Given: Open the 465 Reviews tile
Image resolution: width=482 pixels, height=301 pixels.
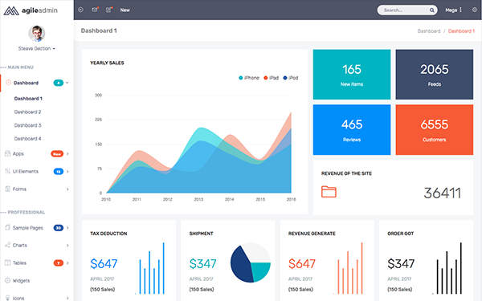Looking at the screenshot, I should pyautogui.click(x=352, y=129).
